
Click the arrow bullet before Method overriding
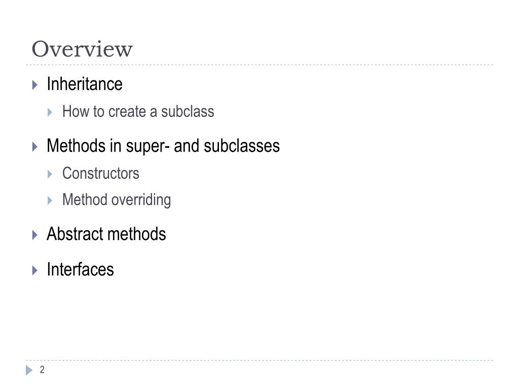[50, 201]
